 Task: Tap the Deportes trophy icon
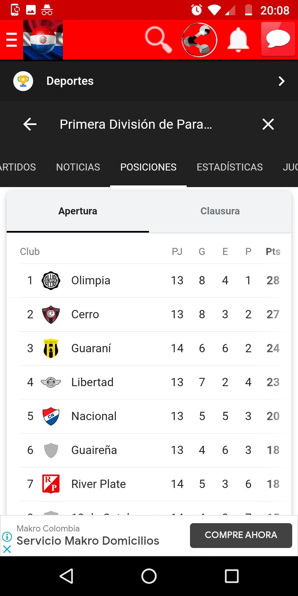[23, 81]
